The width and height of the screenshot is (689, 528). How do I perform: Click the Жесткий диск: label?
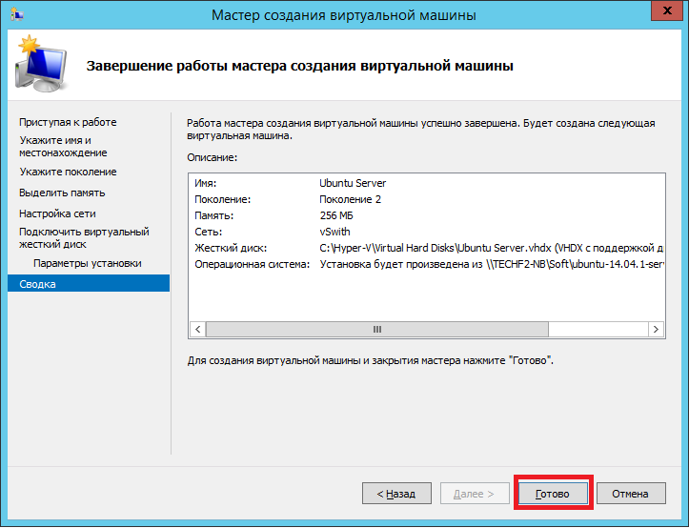click(x=231, y=249)
